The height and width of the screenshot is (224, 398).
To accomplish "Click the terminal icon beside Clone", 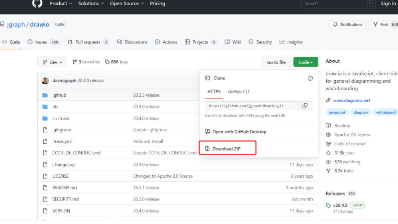I will pos(207,78).
